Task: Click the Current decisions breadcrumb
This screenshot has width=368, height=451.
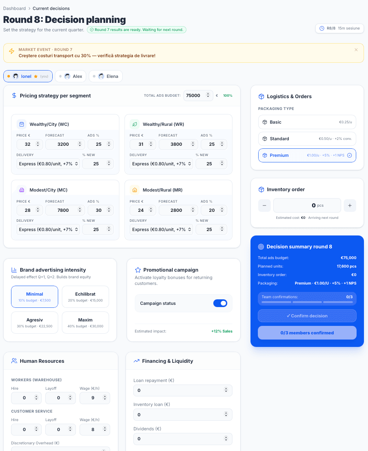Action: [x=51, y=8]
